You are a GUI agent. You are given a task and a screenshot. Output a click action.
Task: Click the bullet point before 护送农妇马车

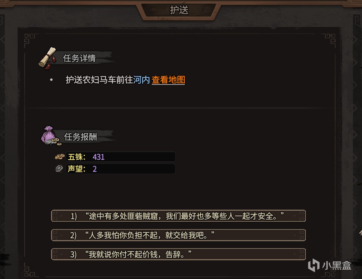click(x=51, y=80)
